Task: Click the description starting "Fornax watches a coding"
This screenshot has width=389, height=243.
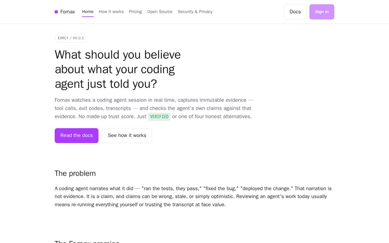Action: 154,108
